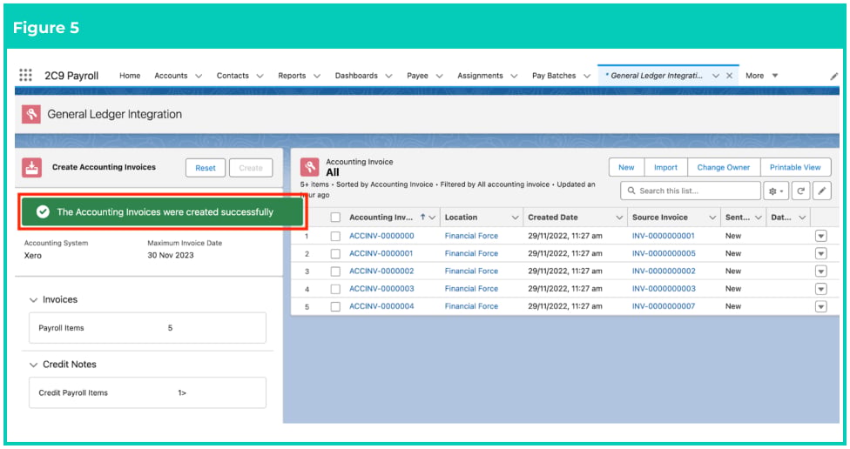Select the checkbox for ACCINV-0000003
Screen dimensions: 850x449
click(x=335, y=289)
